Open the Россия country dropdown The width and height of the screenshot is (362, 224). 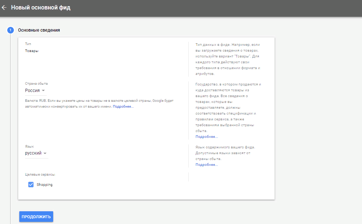point(36,91)
